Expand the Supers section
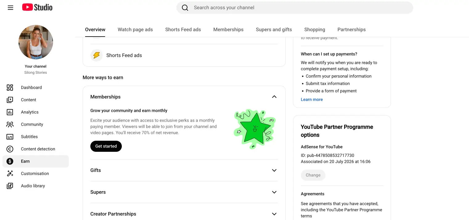Viewport: 469px width, 220px height. 274,192
